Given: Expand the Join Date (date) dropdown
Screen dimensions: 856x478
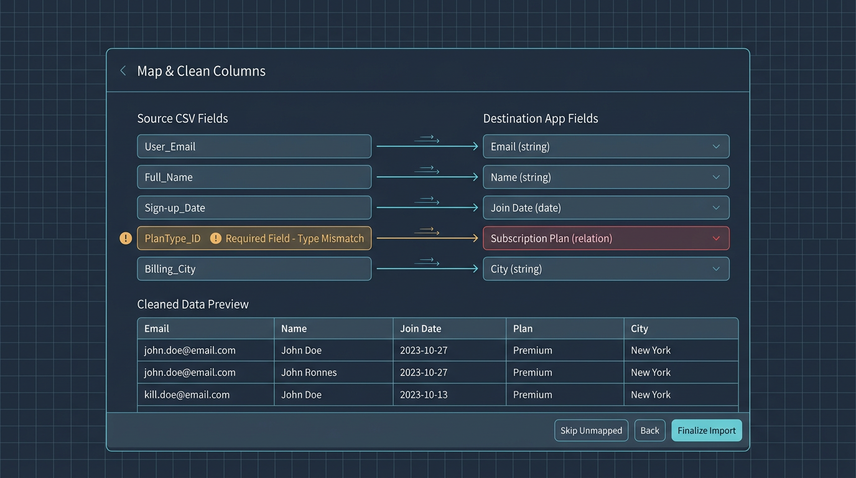Looking at the screenshot, I should [716, 207].
